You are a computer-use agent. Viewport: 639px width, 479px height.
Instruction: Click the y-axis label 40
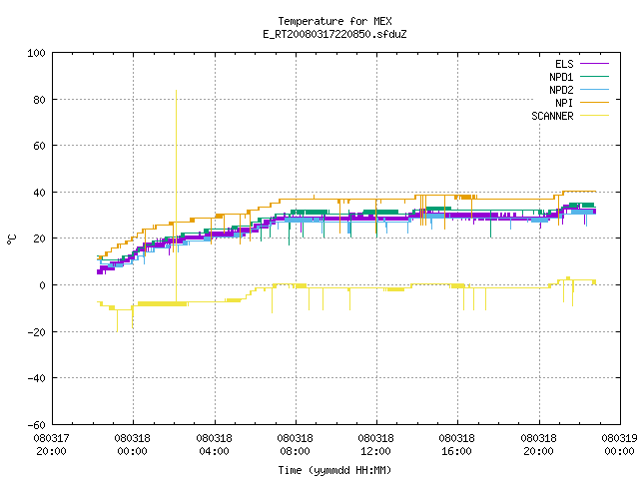pos(40,193)
